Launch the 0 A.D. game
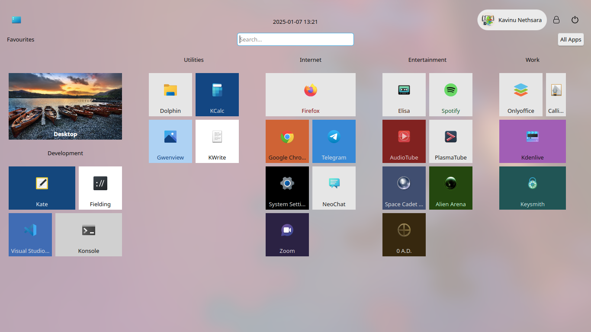The image size is (591, 332). [x=404, y=235]
